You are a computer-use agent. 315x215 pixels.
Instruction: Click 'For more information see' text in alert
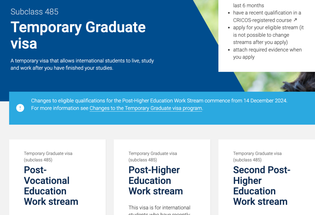pyautogui.click(x=60, y=108)
